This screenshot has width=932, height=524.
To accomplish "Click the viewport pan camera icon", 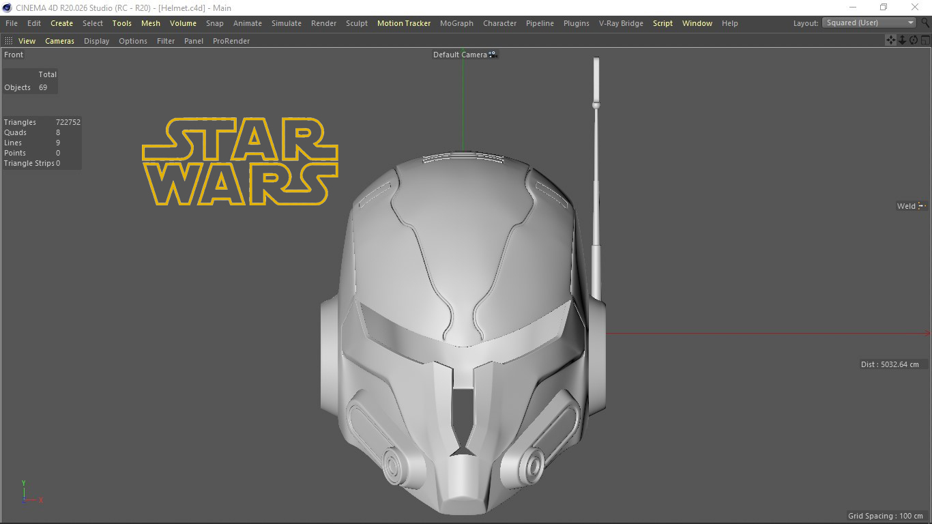I will 890,40.
